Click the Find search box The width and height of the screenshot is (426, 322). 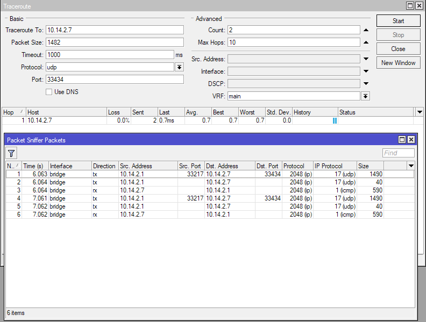click(x=398, y=153)
